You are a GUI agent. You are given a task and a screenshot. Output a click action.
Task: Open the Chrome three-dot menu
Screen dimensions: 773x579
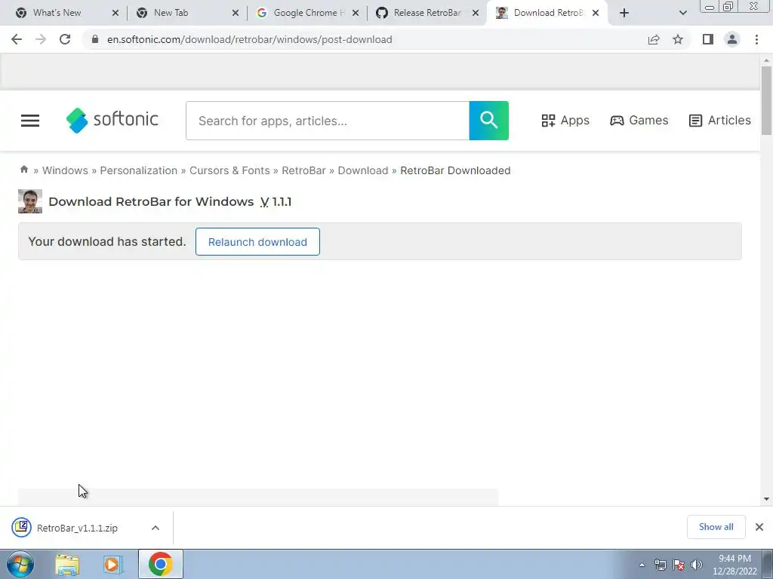(x=756, y=39)
